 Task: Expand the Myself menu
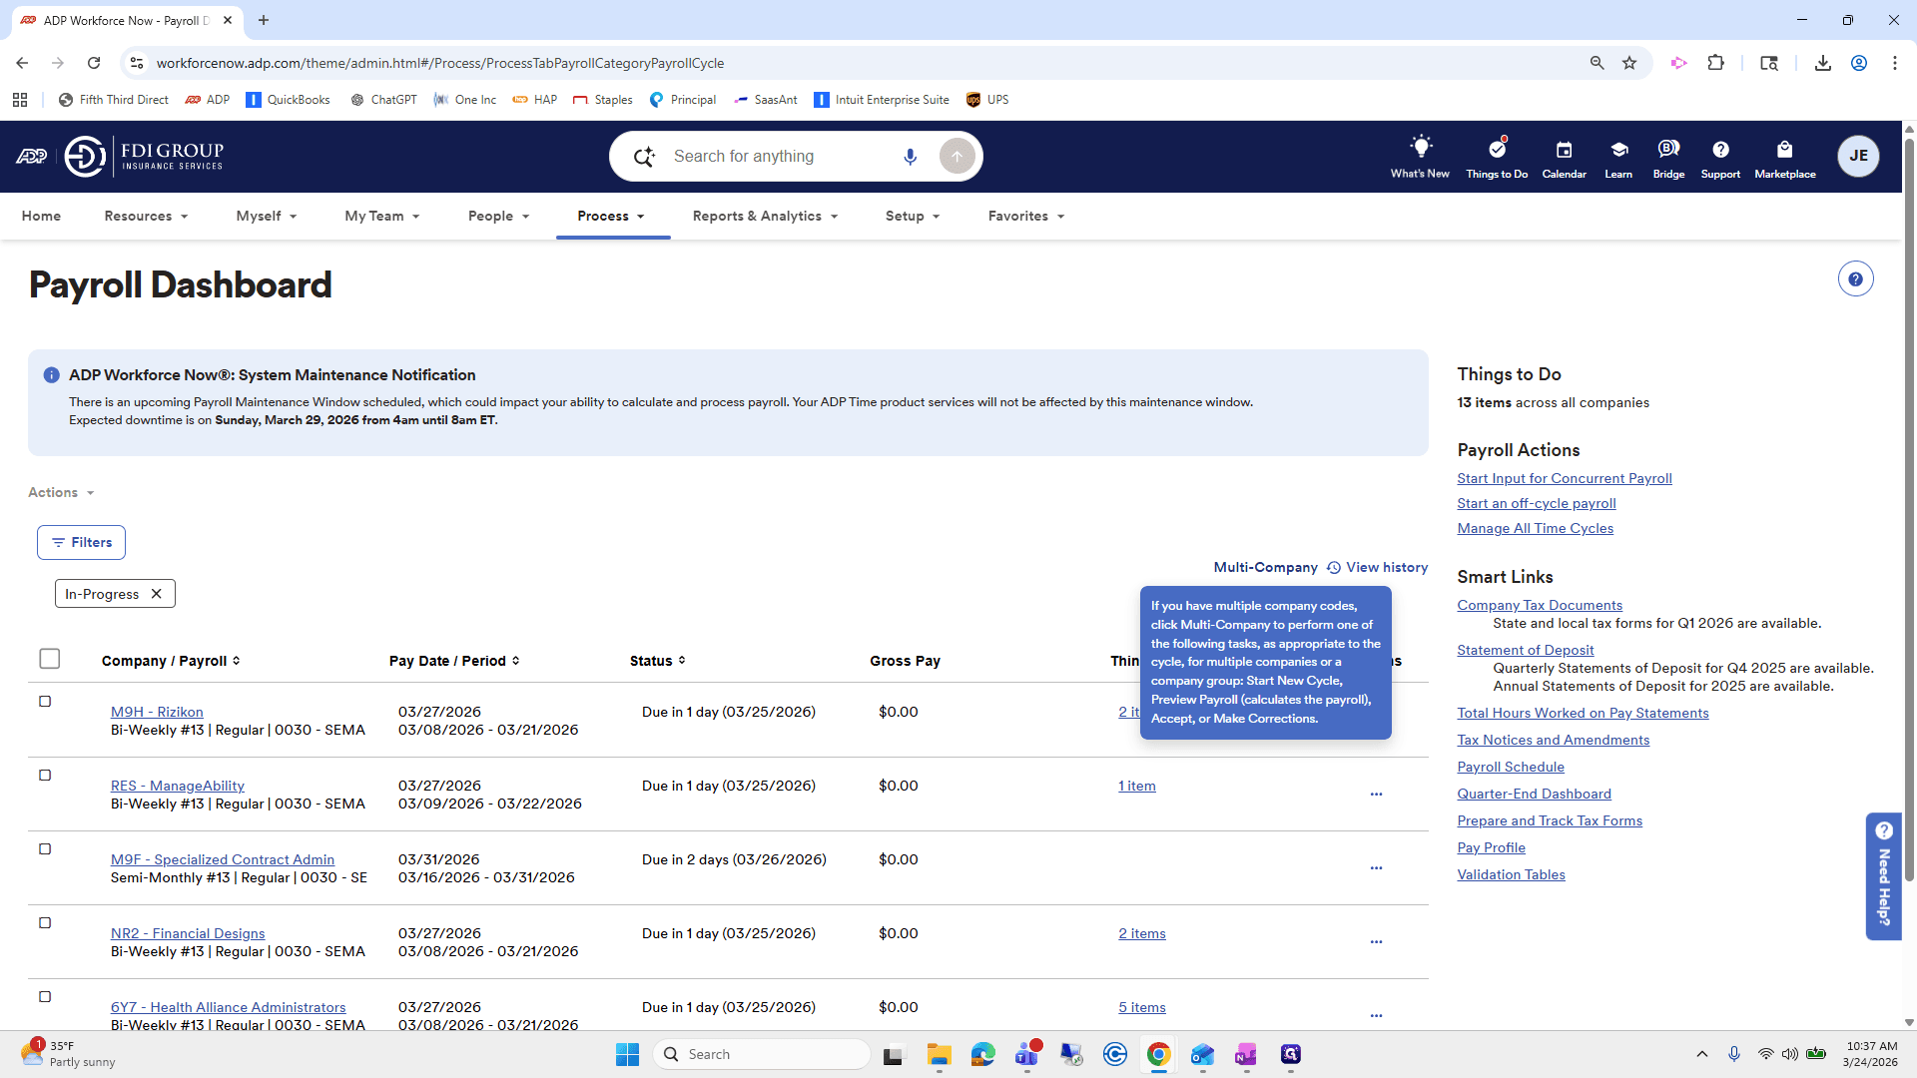(x=267, y=217)
